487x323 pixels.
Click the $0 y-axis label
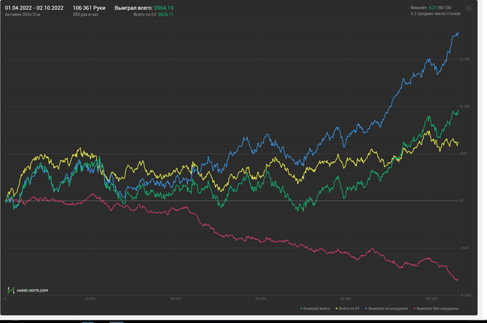pos(461,200)
